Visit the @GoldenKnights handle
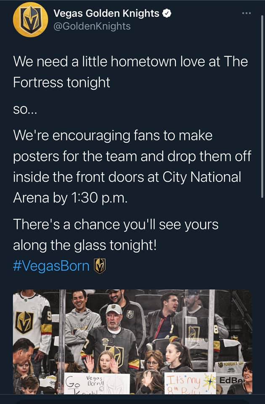This screenshot has height=404, width=265. tap(92, 26)
